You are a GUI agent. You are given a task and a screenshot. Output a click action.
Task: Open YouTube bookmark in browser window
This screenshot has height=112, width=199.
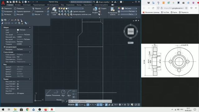(x=165, y=12)
